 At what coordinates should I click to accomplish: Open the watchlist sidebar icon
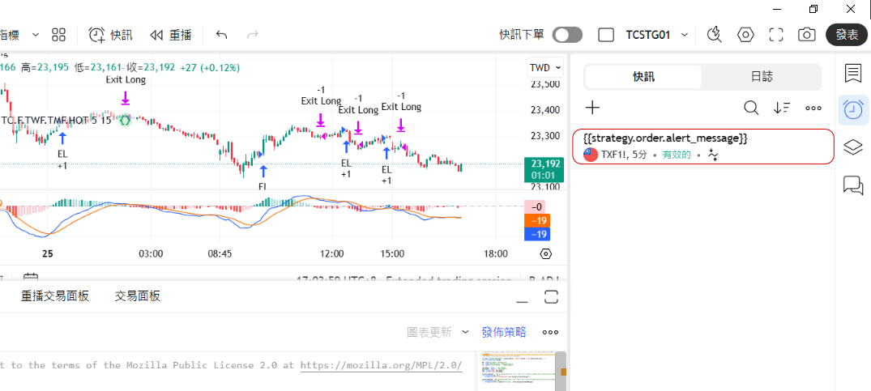point(852,74)
